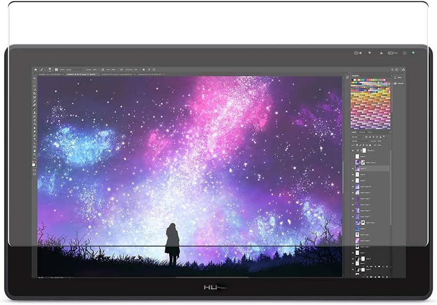Switch to the Layers tab

(x=354, y=132)
